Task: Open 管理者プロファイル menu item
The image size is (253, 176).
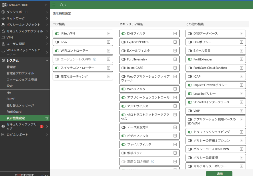Action: coord(20,73)
